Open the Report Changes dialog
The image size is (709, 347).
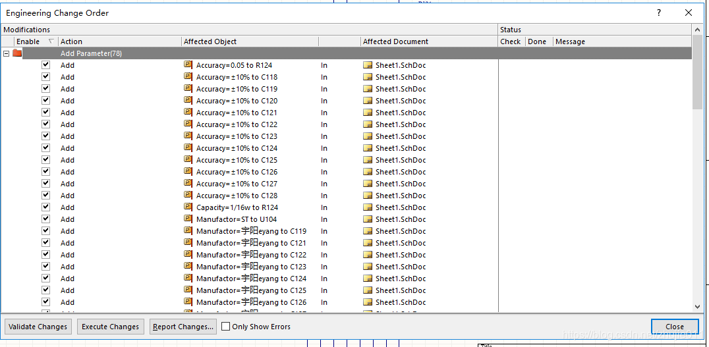[x=183, y=327]
